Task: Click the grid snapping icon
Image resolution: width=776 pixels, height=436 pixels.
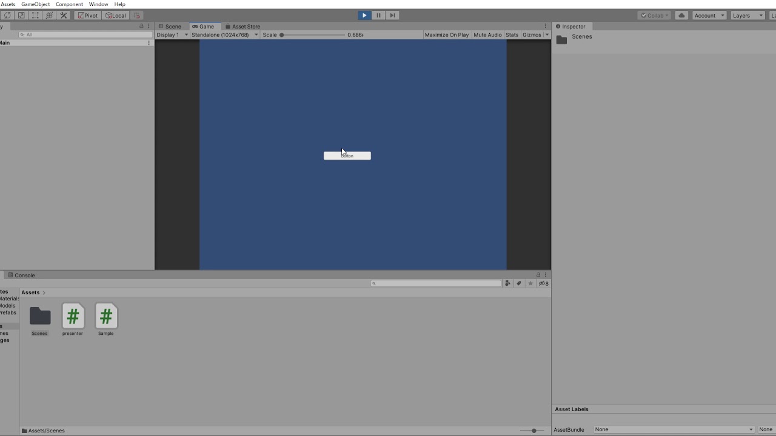Action: [136, 15]
